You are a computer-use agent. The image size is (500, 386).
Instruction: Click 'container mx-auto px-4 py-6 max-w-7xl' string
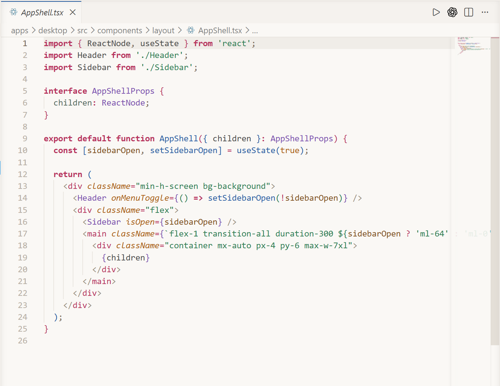258,246
